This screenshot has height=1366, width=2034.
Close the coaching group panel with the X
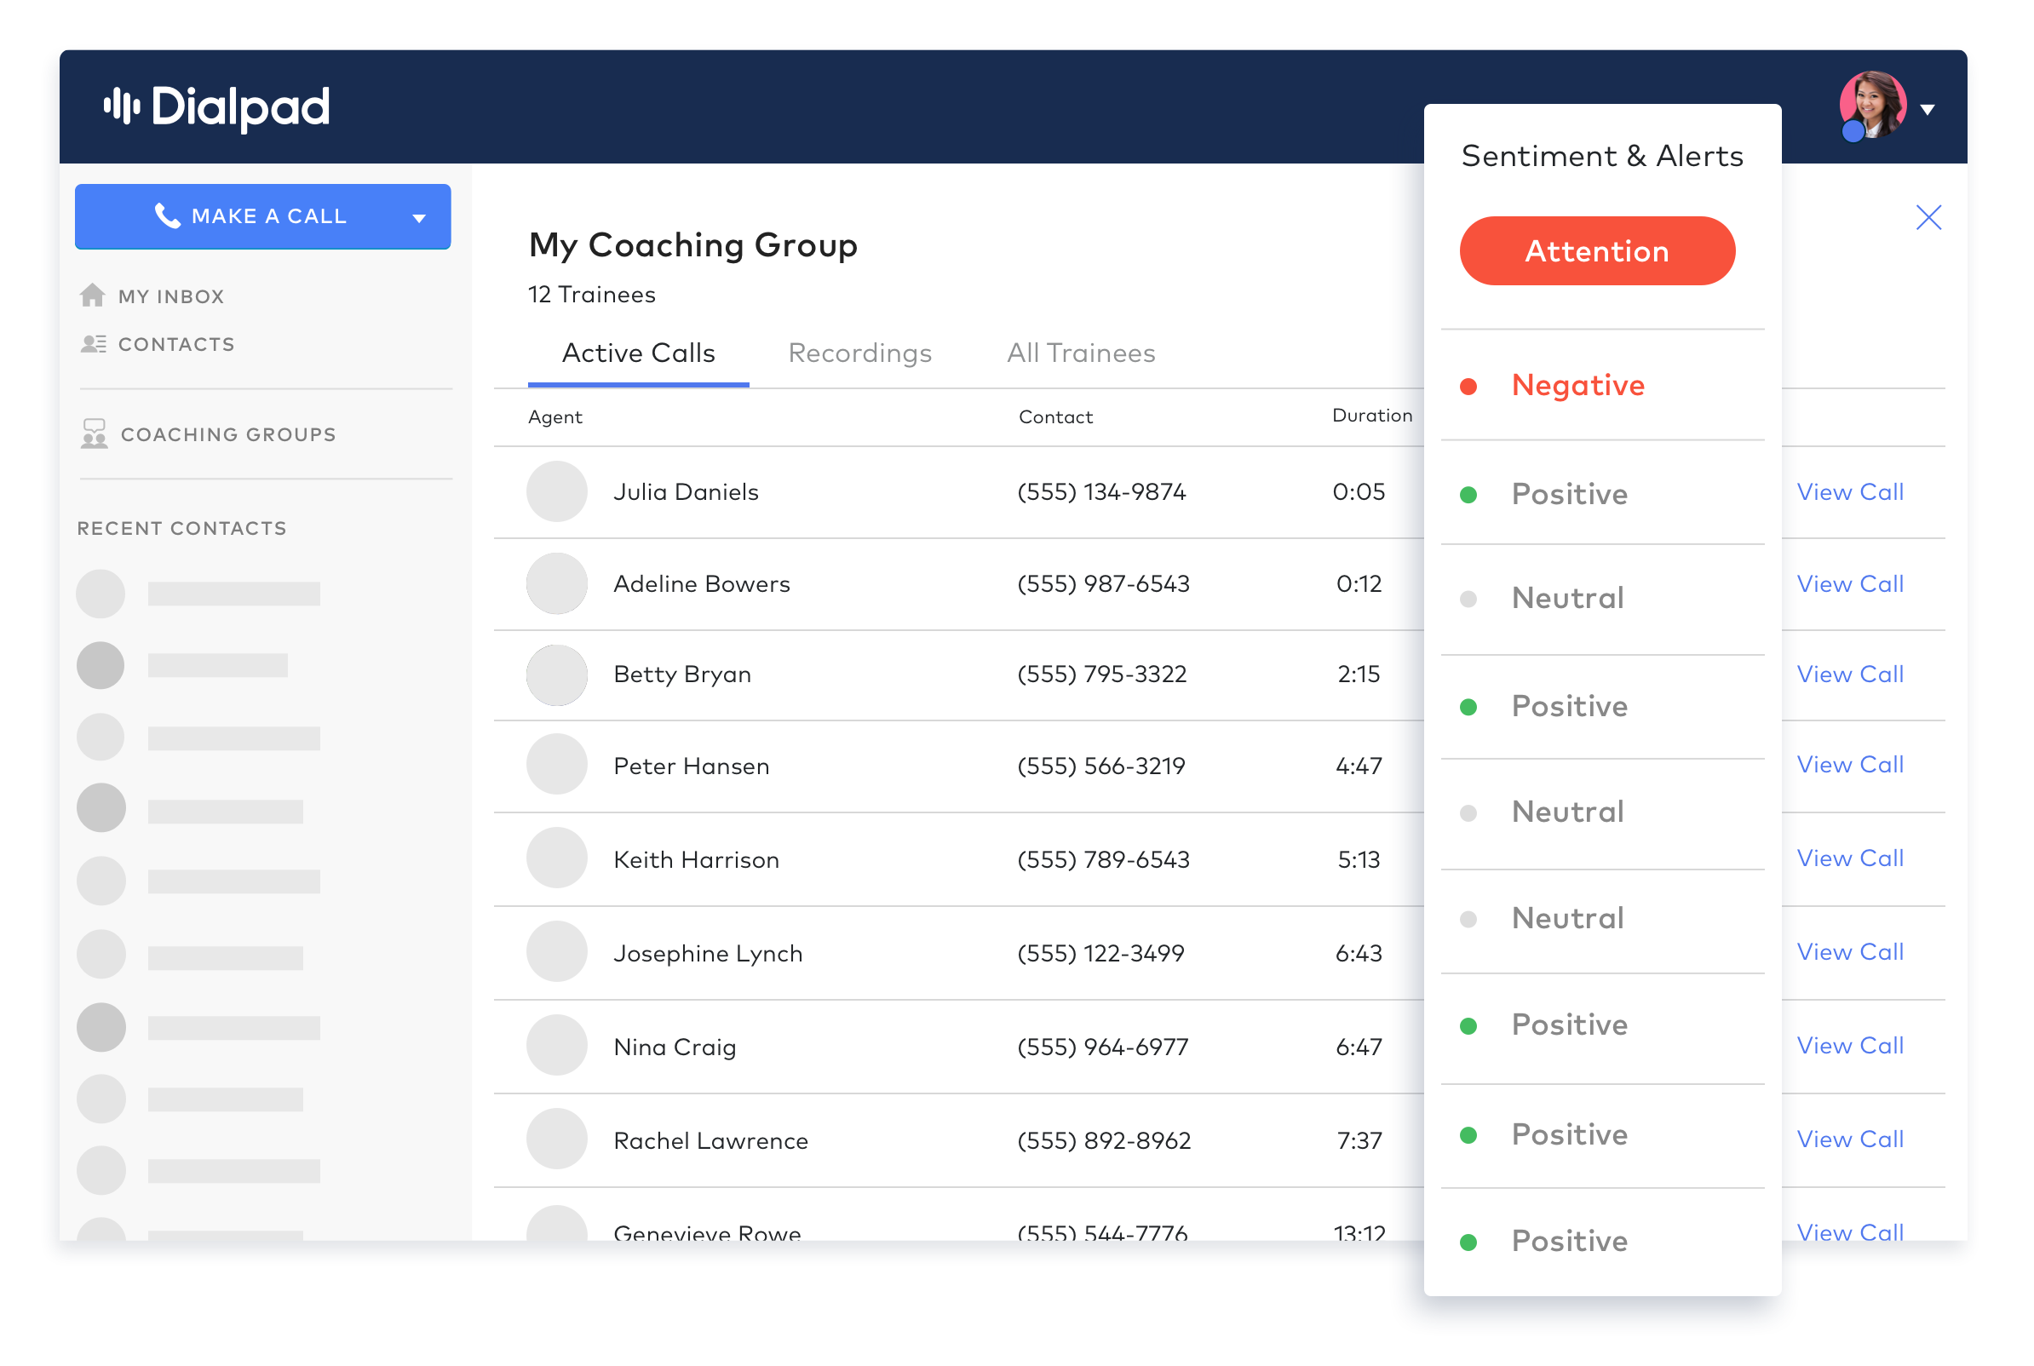(x=1928, y=217)
